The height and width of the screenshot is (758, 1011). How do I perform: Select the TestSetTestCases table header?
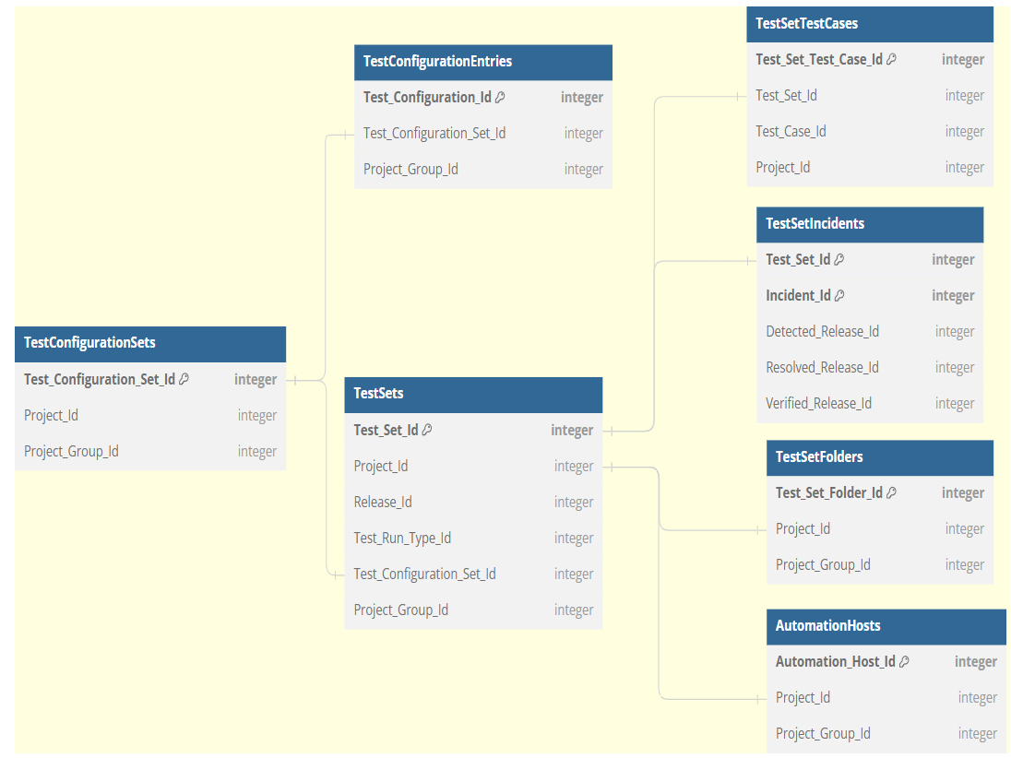(869, 24)
